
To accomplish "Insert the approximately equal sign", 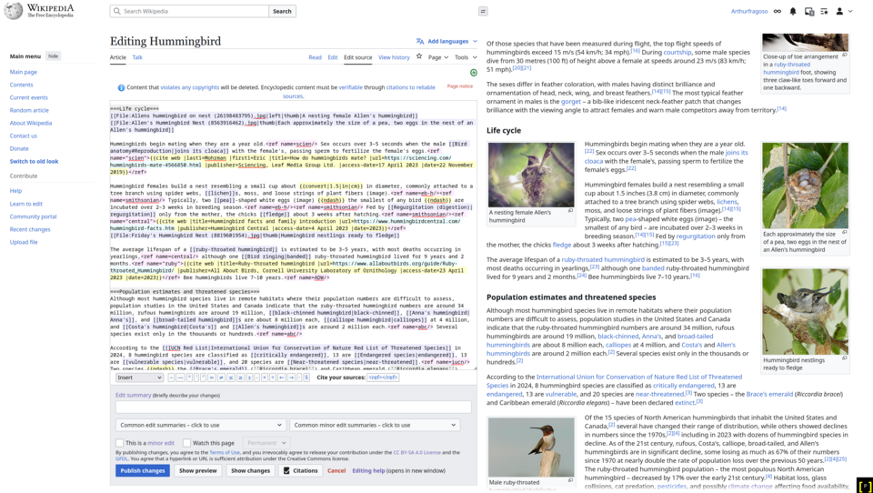I will (212, 377).
